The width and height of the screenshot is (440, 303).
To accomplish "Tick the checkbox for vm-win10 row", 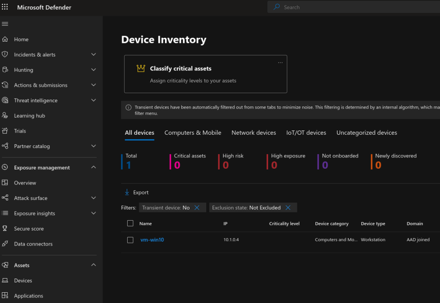I will coord(130,240).
